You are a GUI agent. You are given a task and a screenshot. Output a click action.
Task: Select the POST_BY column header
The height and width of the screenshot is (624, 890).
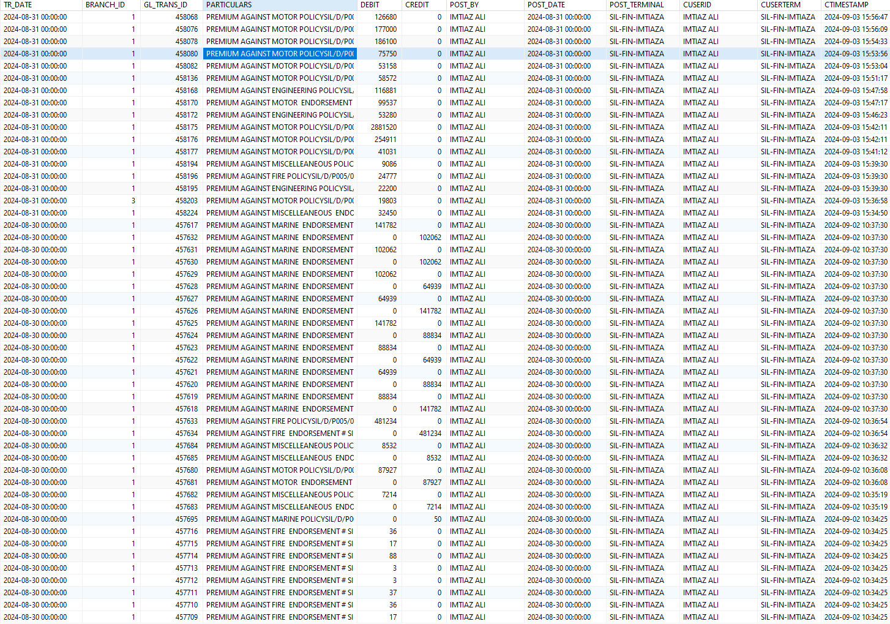(485, 5)
